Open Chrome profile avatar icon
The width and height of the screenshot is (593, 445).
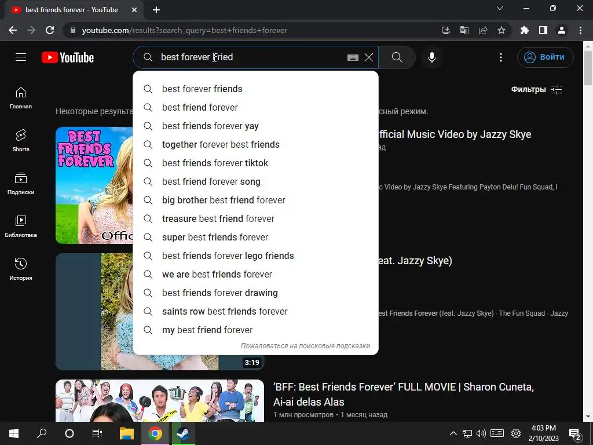coord(562,30)
